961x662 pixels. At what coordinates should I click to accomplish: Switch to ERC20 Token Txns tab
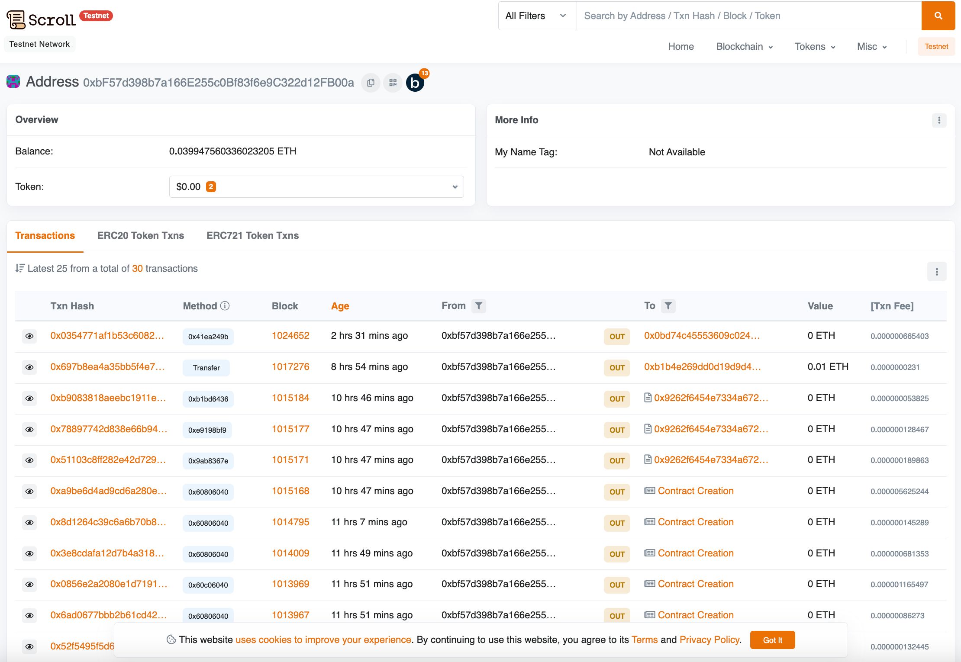point(140,235)
